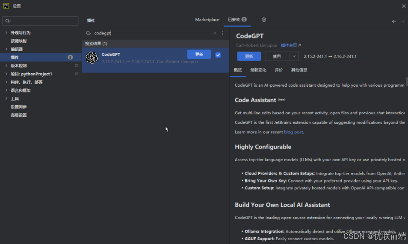Click the installed plugins count badge

pyautogui.click(x=244, y=20)
